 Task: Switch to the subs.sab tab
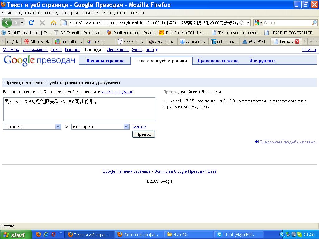[x=224, y=41]
